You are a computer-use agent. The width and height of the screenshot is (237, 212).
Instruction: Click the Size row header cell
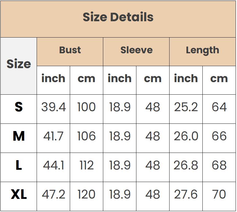tap(19, 66)
